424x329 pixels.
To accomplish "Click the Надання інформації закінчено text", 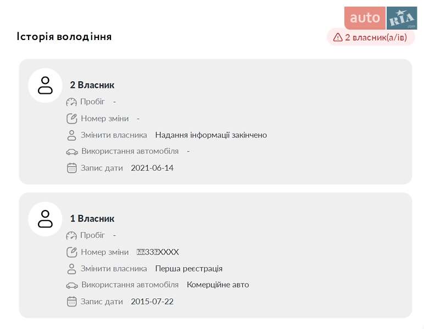I will point(211,135).
